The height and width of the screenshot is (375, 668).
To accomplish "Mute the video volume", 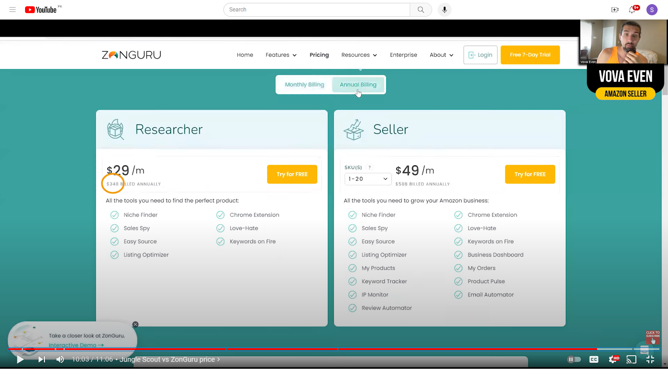I will 60,360.
